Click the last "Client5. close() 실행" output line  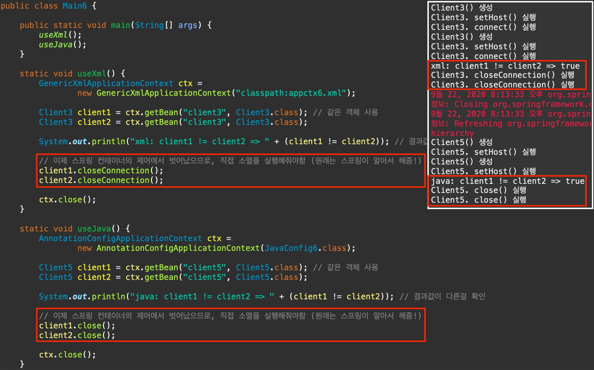(x=478, y=200)
